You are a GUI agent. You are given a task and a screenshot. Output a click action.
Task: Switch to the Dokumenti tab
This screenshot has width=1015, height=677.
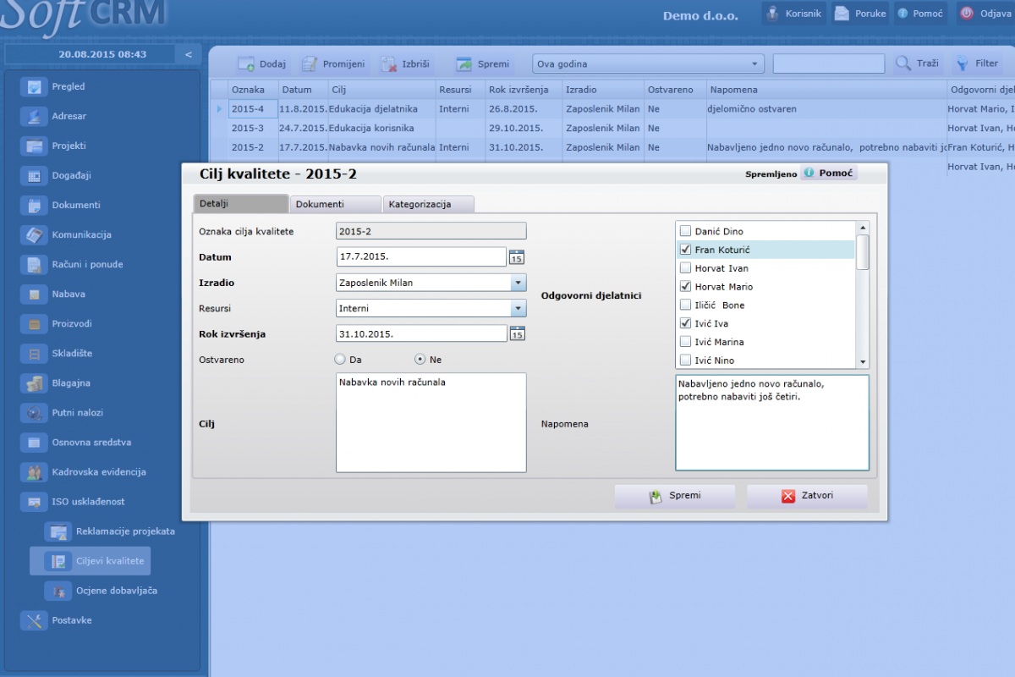tap(335, 204)
